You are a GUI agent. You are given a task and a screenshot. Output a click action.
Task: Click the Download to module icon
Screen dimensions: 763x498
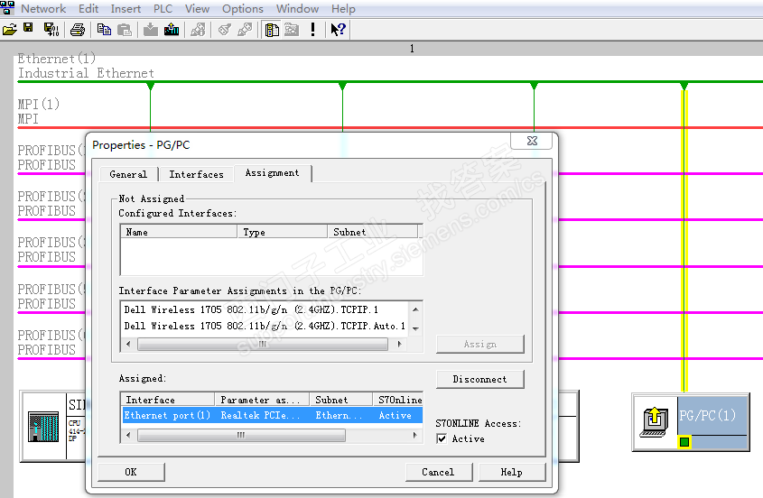(x=151, y=30)
